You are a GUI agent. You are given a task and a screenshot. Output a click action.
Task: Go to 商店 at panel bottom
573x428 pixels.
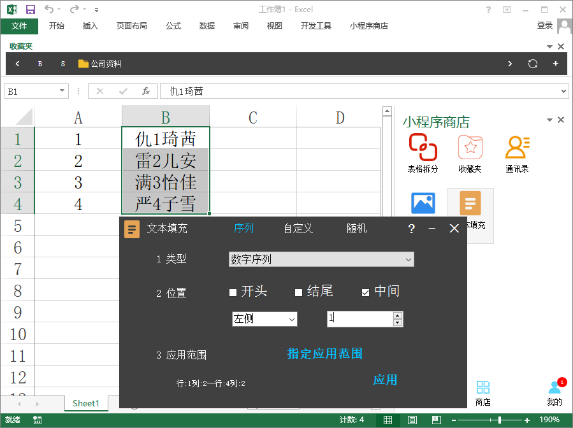(x=482, y=394)
